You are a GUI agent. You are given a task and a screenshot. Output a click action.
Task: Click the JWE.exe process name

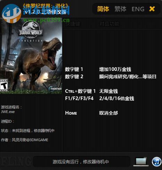tap(8, 112)
